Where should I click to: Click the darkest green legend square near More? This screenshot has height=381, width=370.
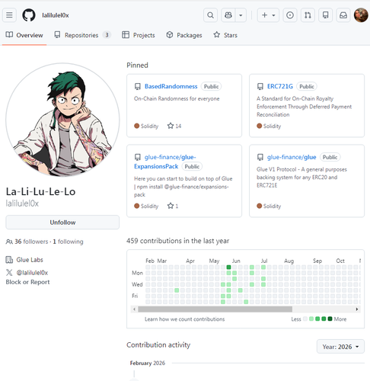coord(330,319)
